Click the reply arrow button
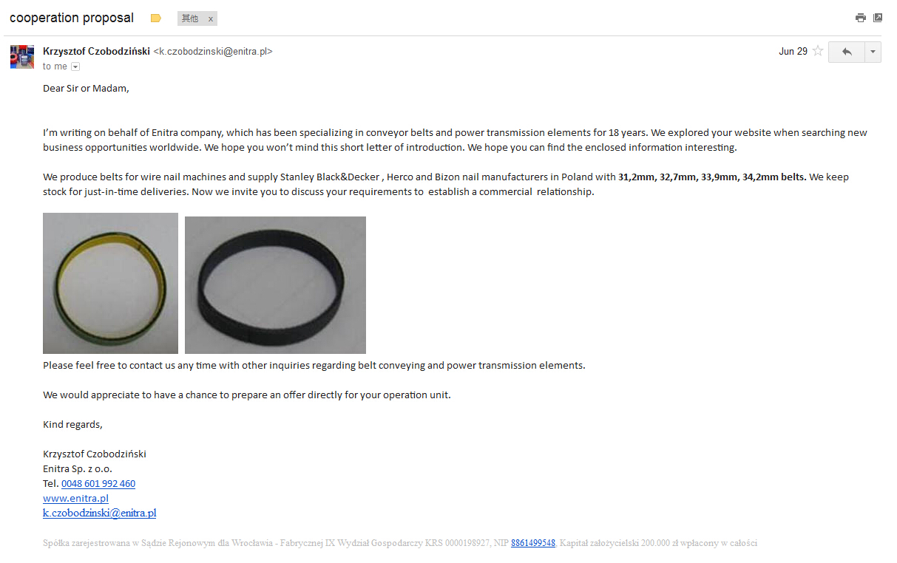 tap(847, 52)
